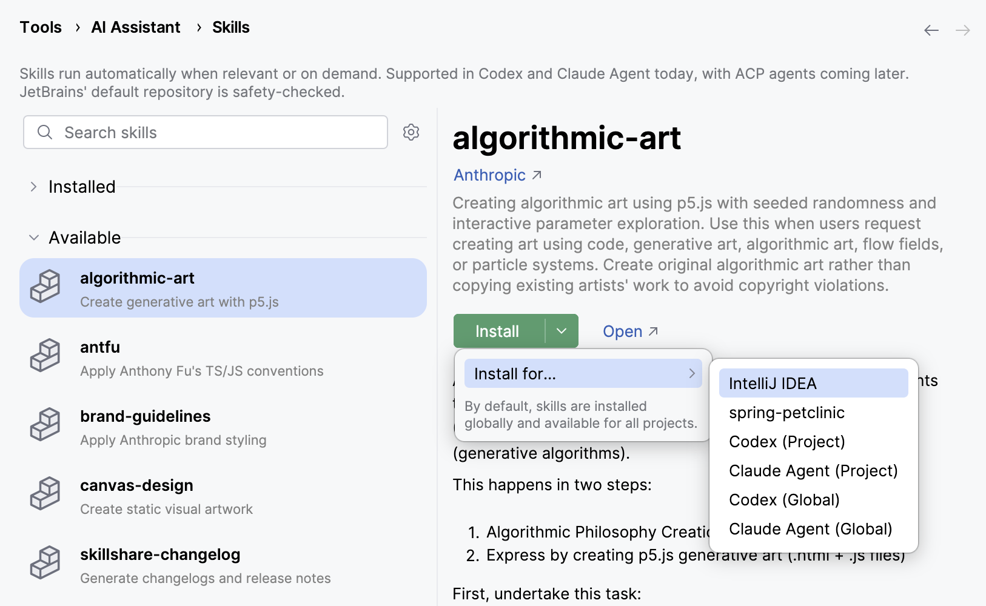
Task: Go forward with the right arrow
Action: [963, 30]
